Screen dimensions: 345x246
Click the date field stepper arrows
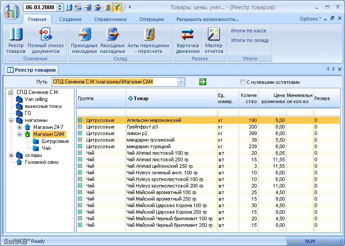point(60,7)
